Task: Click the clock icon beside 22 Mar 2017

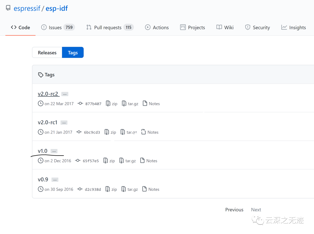Action: point(41,103)
